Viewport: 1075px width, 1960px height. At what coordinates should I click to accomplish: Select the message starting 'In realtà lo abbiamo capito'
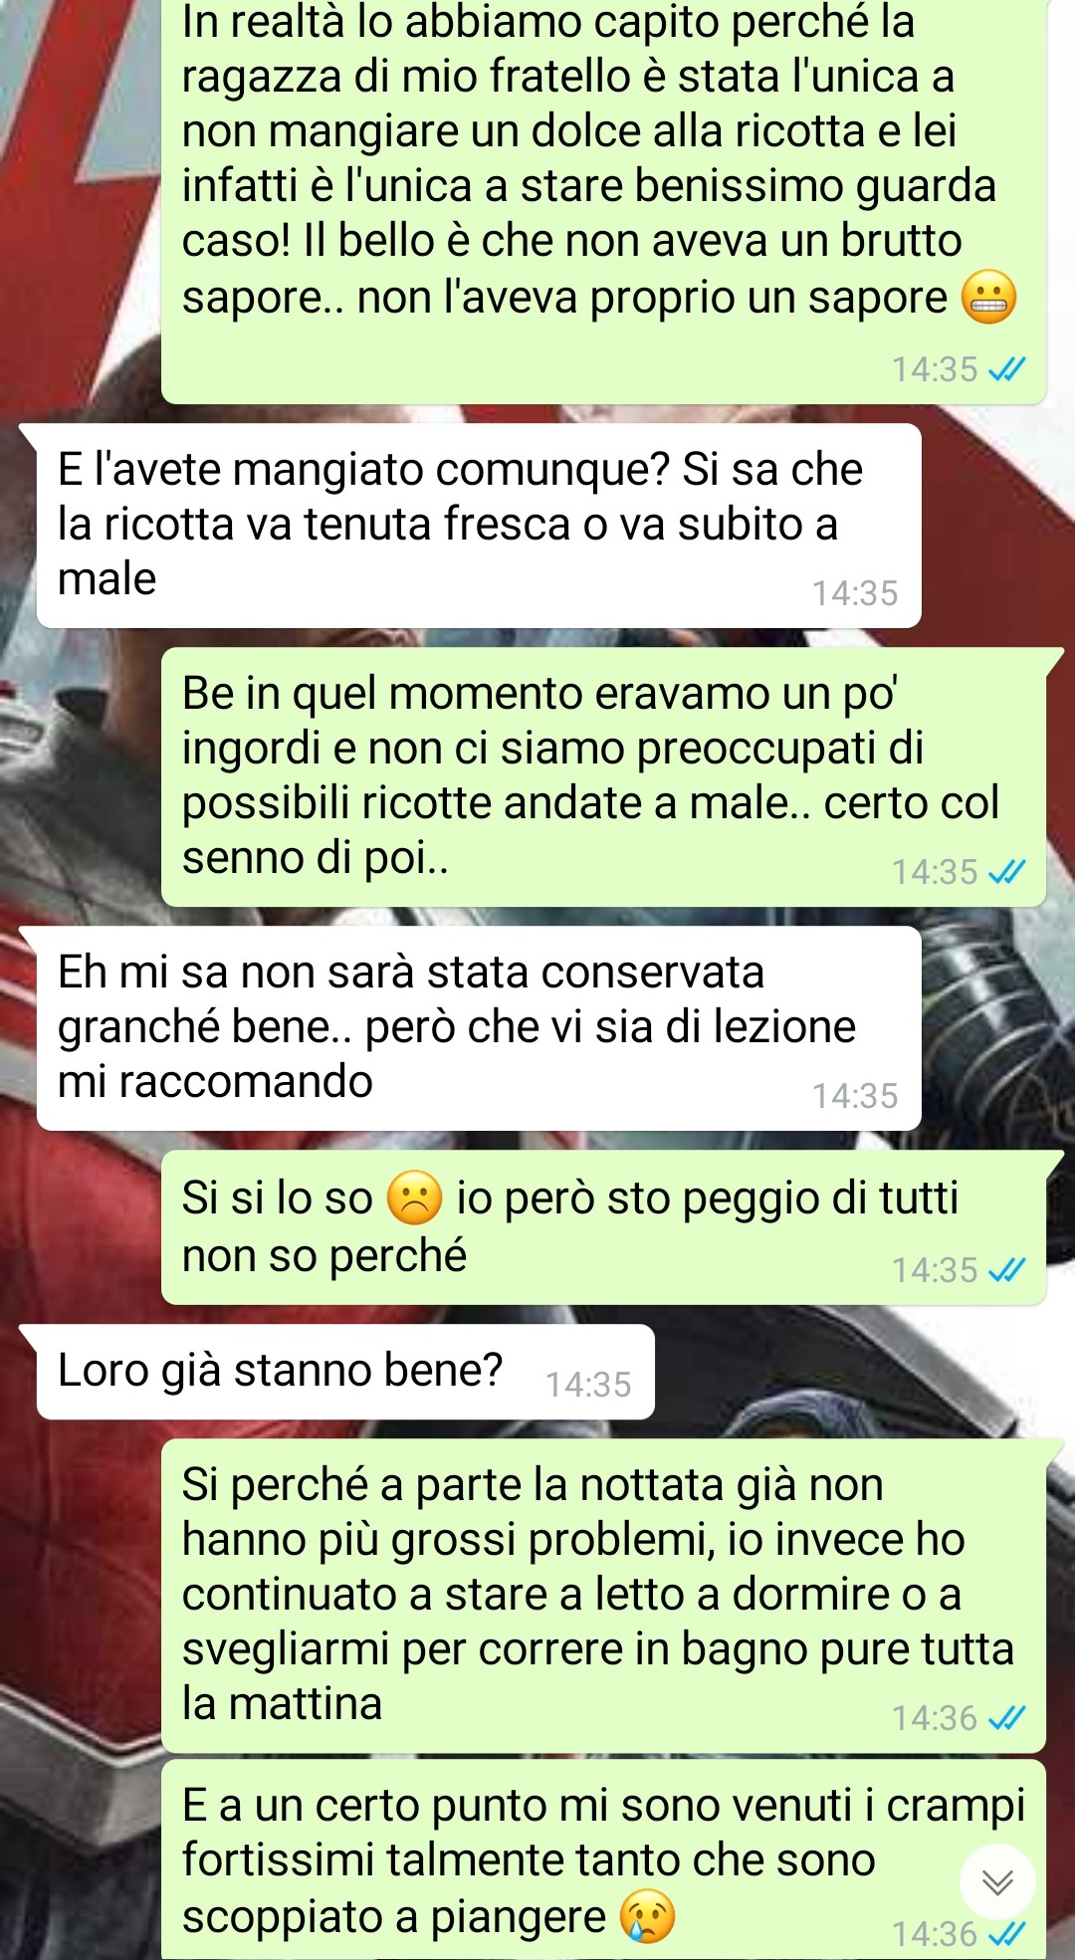pyautogui.click(x=603, y=197)
